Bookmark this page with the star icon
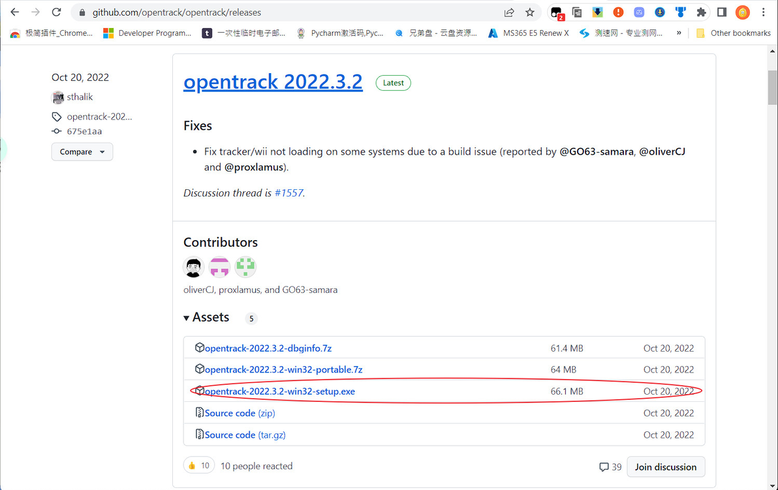The width and height of the screenshot is (778, 490). point(530,12)
